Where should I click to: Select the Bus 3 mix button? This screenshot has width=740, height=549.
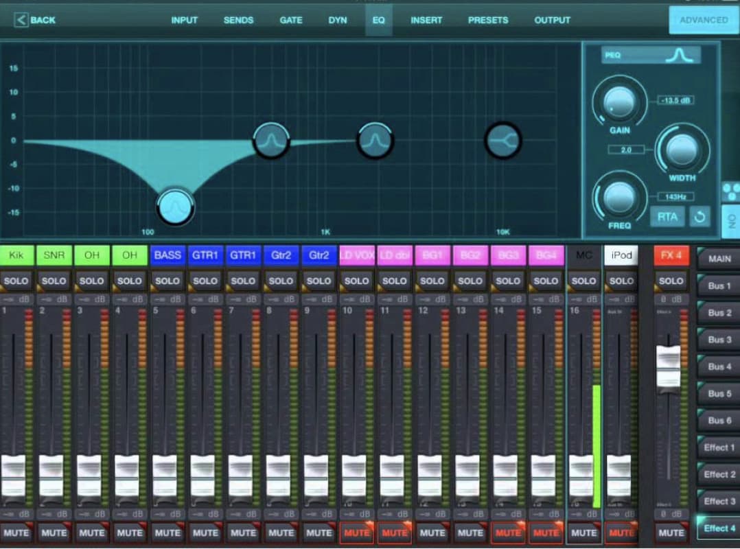click(x=719, y=340)
